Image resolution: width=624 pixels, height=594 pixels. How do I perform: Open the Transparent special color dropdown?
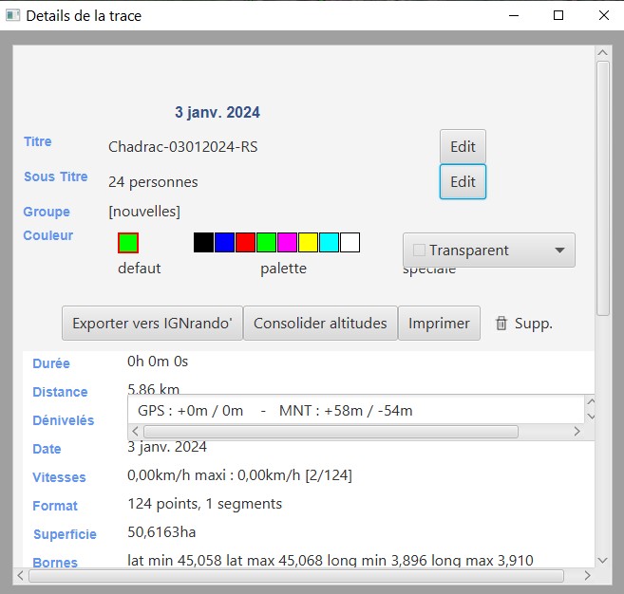(x=488, y=251)
